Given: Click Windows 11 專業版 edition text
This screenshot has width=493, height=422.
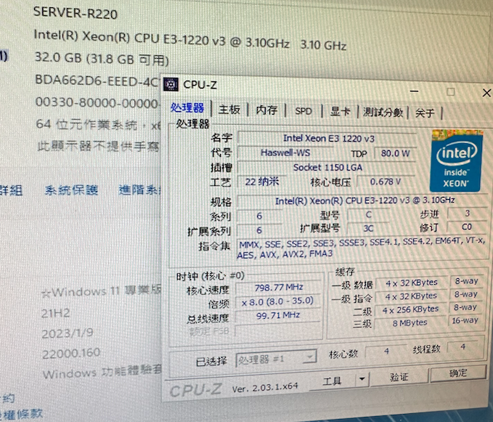Looking at the screenshot, I should [101, 291].
